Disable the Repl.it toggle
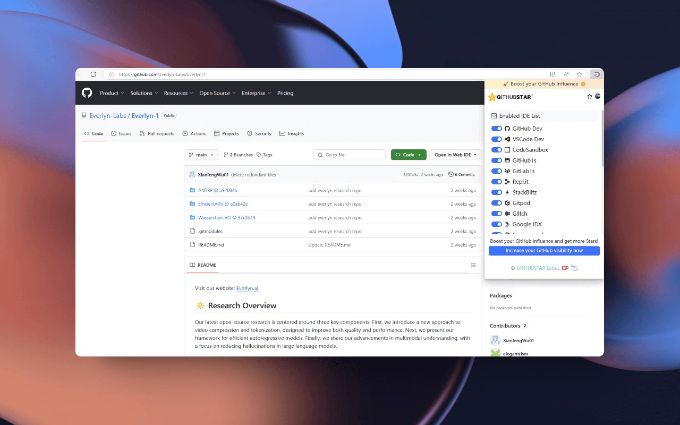Screen dimensions: 680x425 (497, 182)
